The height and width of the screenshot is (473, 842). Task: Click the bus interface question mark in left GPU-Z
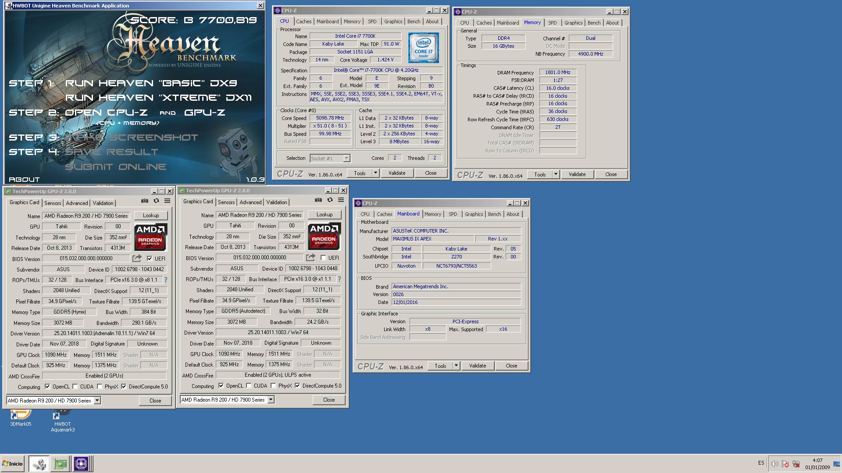165,280
